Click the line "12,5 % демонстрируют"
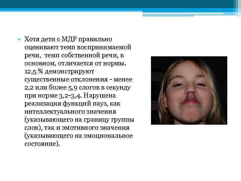Screen dimensions: 241x181 (x=59, y=71)
